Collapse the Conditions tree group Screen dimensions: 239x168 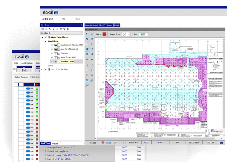click(x=45, y=41)
